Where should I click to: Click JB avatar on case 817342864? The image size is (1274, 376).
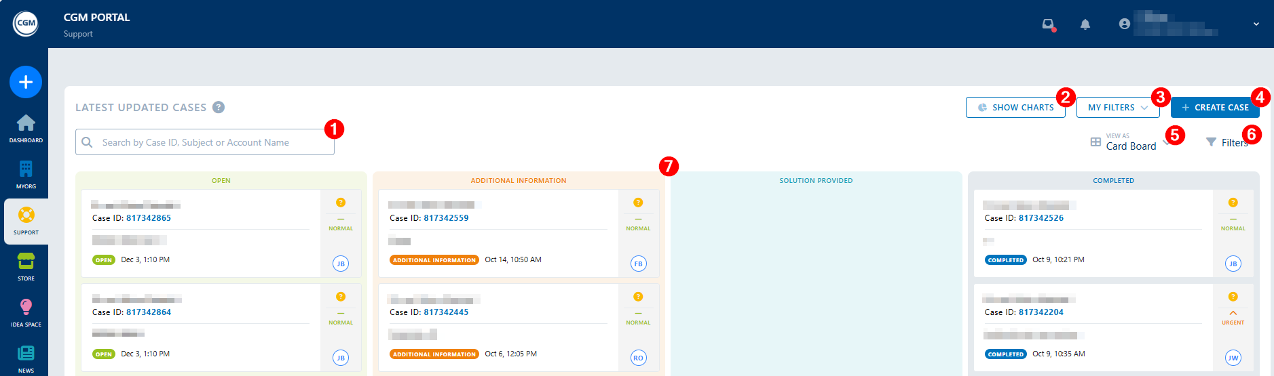pos(341,358)
